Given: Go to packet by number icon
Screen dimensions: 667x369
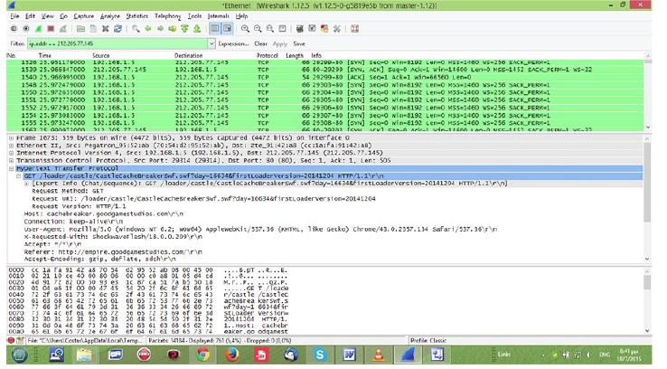Looking at the screenshot, I should [173, 29].
